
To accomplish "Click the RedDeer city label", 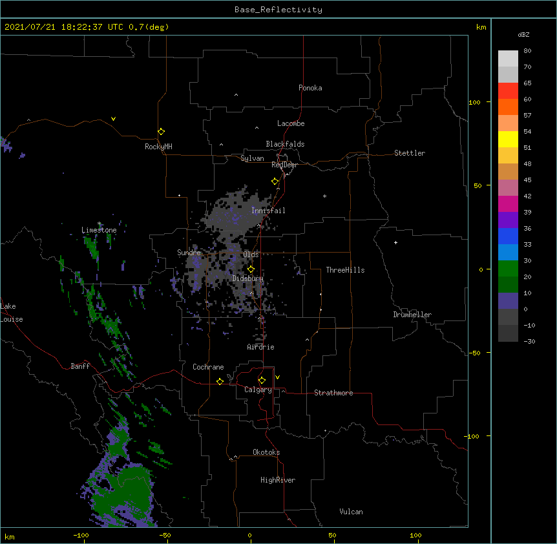I will tap(284, 165).
